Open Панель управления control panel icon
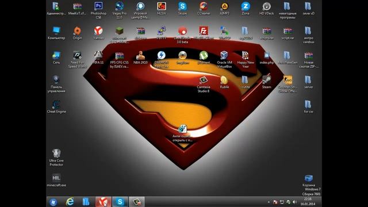This screenshot has height=207, width=368. (x=56, y=80)
